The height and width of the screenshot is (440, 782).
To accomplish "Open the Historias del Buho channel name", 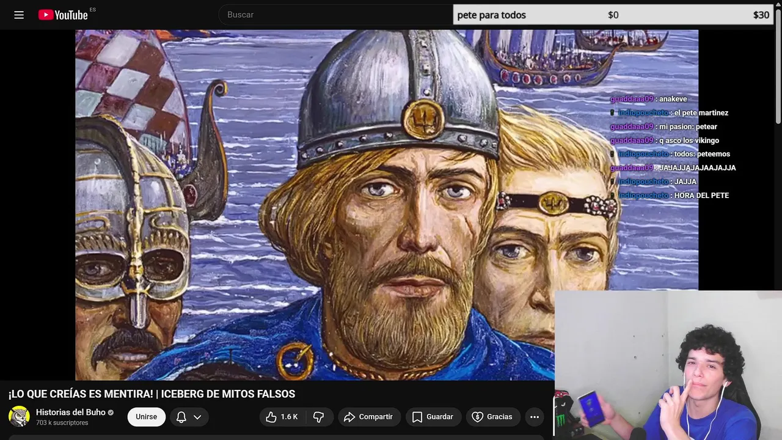I will (x=71, y=413).
